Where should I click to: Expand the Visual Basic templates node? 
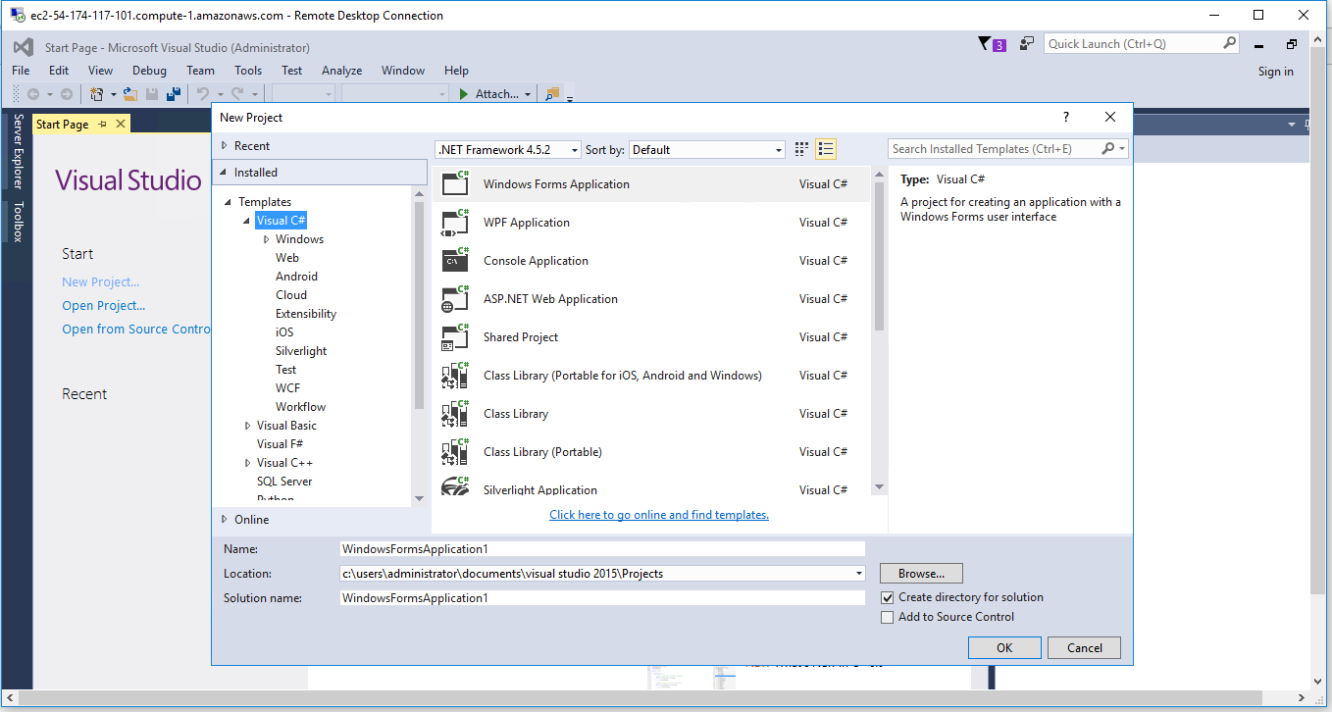coord(247,425)
